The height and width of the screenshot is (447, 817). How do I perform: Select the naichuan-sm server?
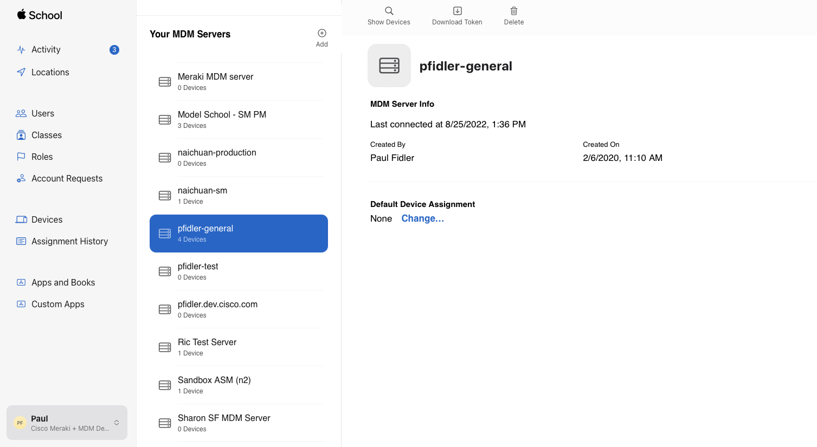point(239,195)
